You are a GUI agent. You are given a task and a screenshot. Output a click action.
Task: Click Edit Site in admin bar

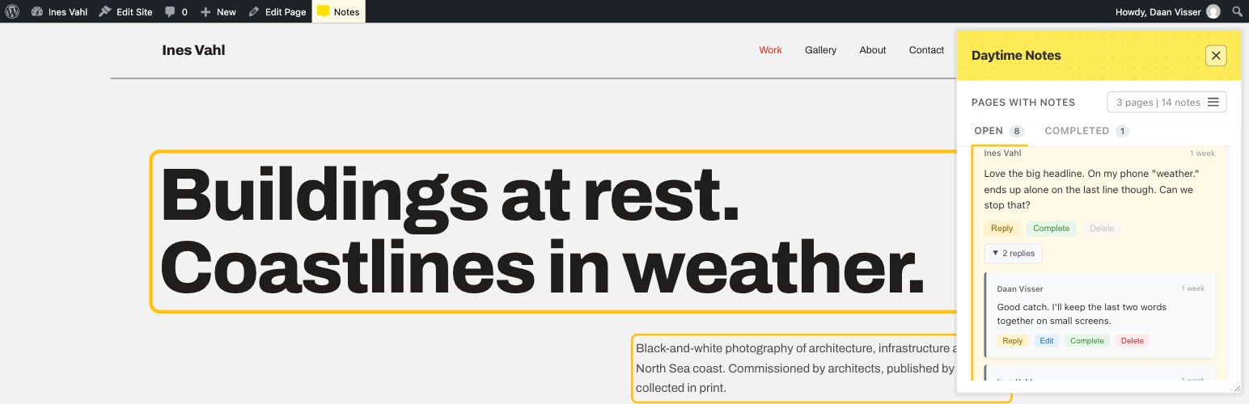125,11
